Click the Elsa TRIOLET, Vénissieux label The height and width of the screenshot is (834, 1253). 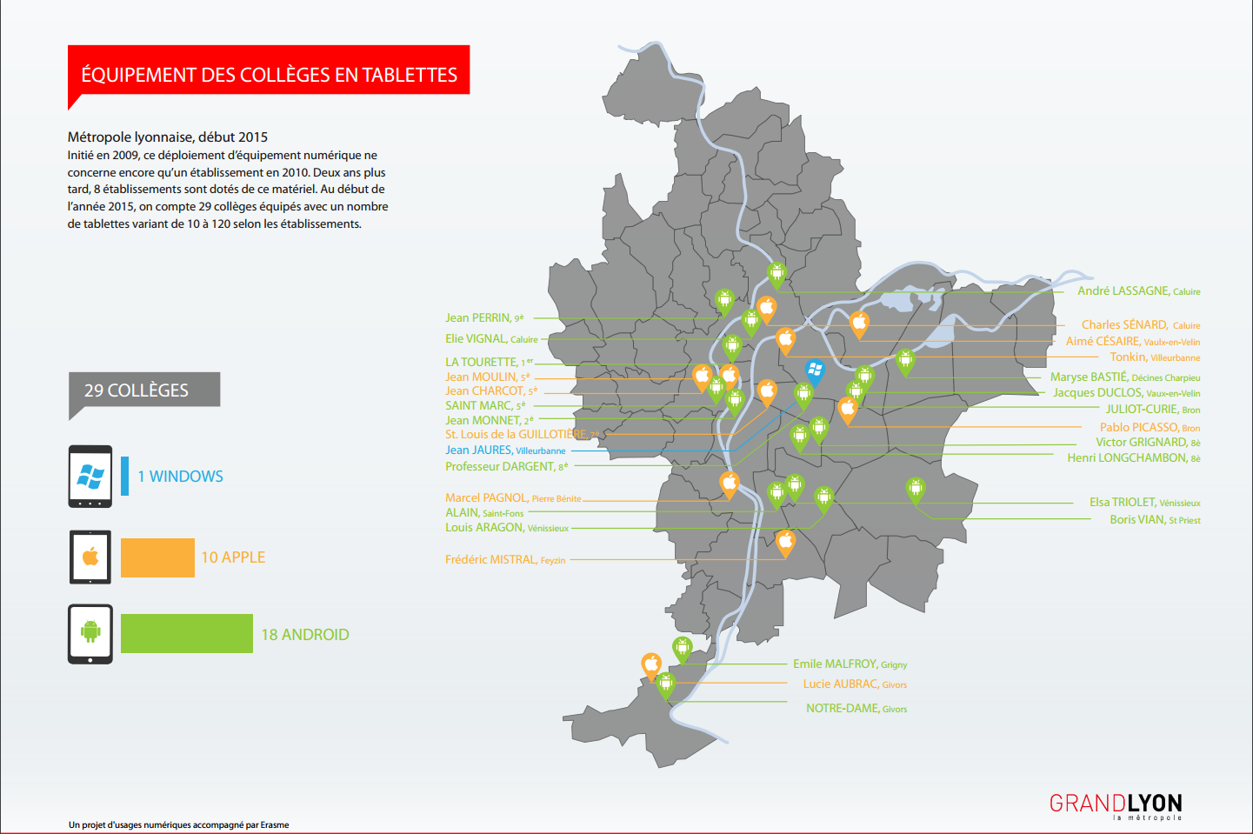pyautogui.click(x=1144, y=503)
